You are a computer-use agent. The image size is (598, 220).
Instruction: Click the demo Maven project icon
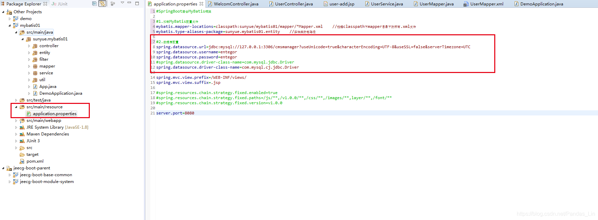[x=16, y=19]
